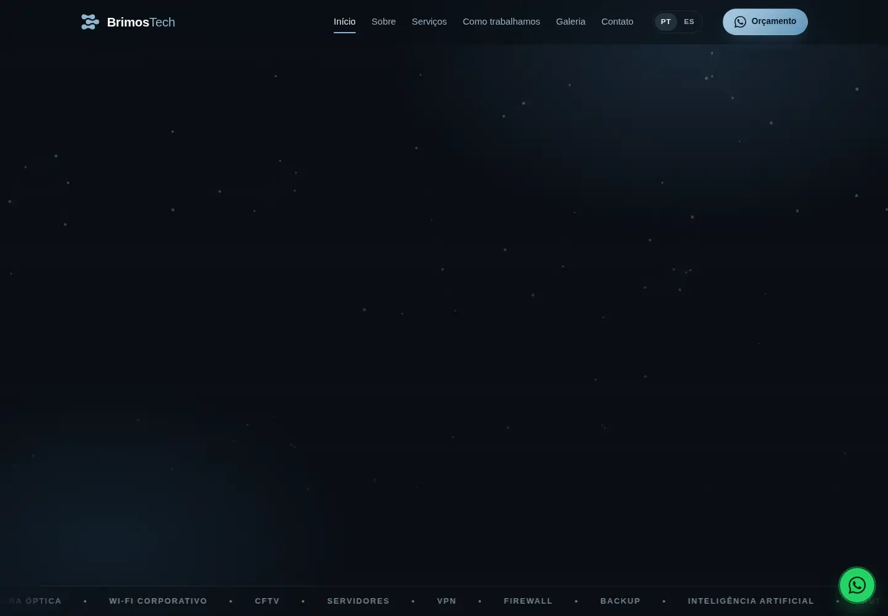
Task: Click the VPN ticker text
Action: click(446, 601)
